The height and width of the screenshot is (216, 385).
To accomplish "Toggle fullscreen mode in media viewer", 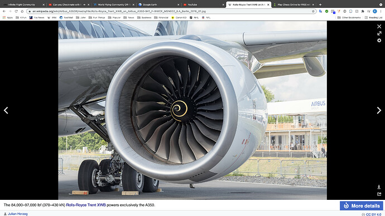I will [379, 33].
